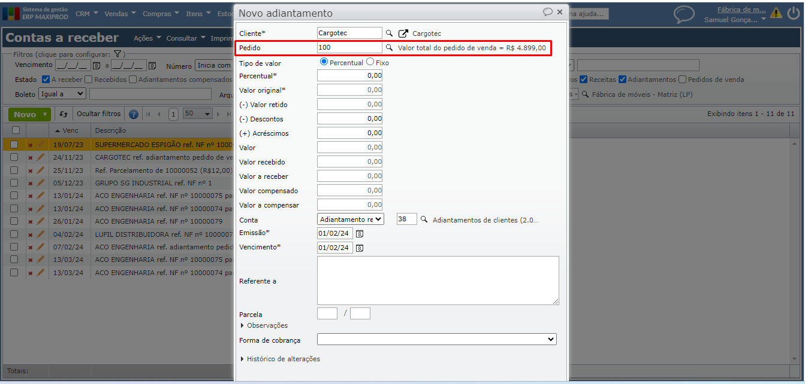805x384 pixels.
Task: Check the Adiantamentos compensados checkbox
Action: click(x=133, y=80)
